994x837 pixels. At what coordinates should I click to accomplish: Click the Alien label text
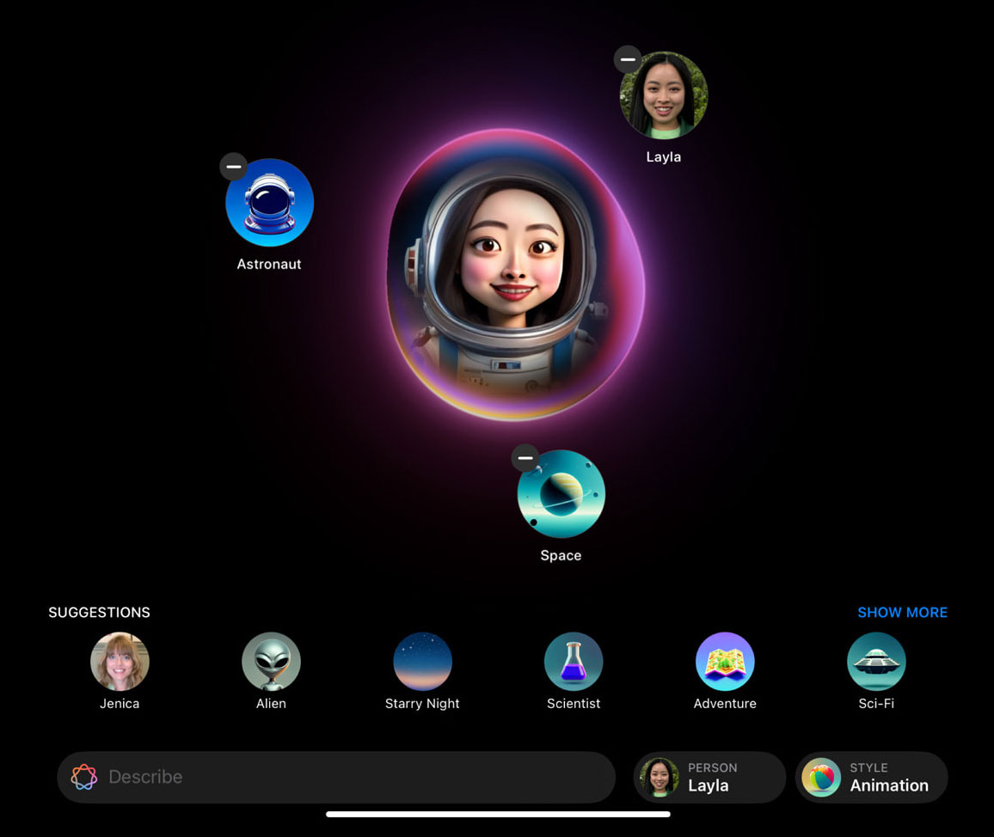click(272, 704)
